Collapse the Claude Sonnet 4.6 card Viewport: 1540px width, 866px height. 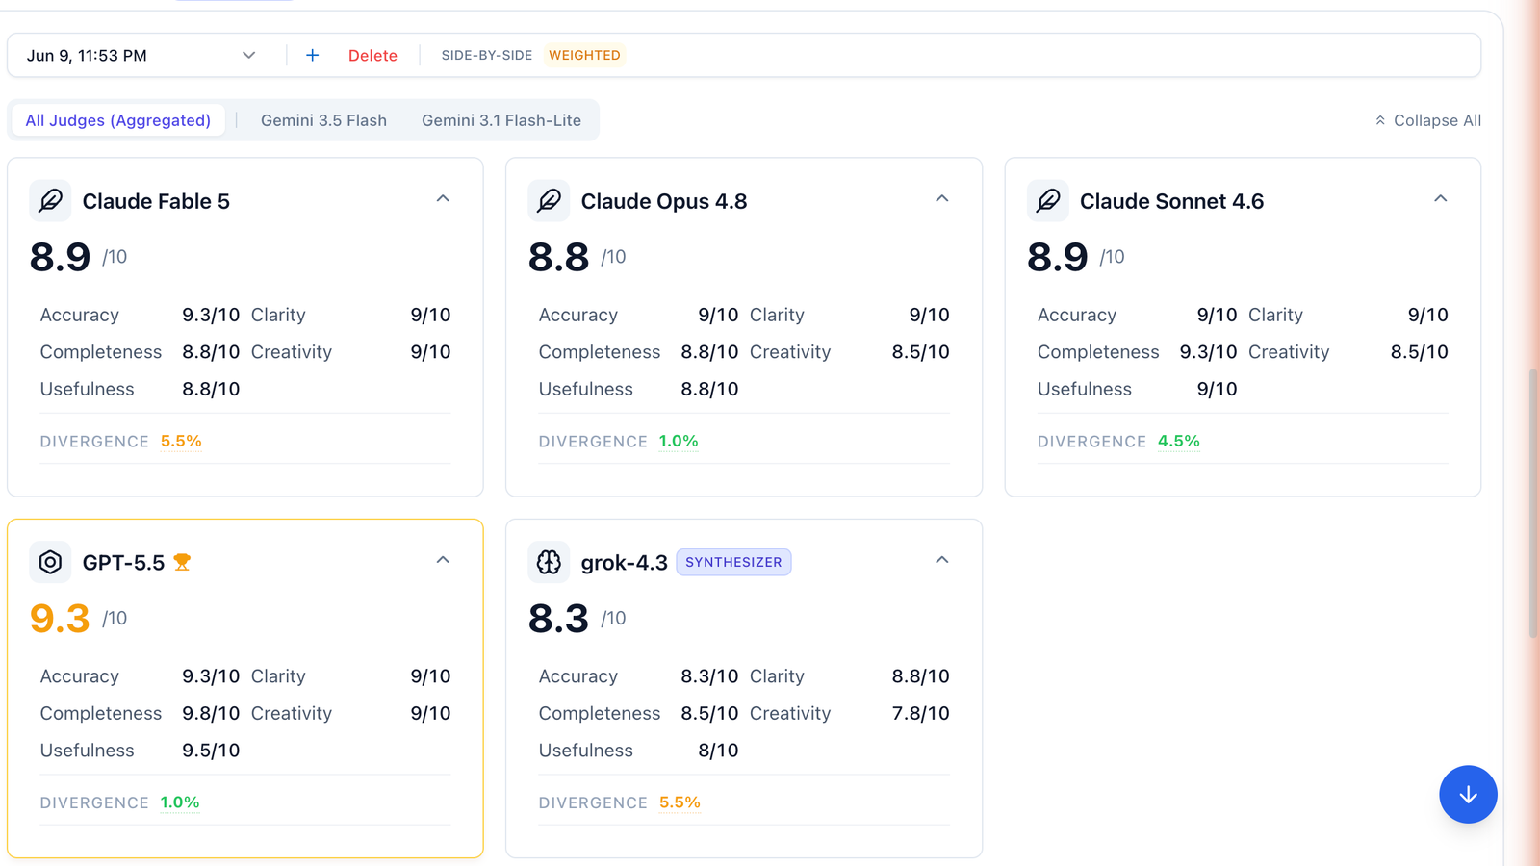pos(1441,199)
